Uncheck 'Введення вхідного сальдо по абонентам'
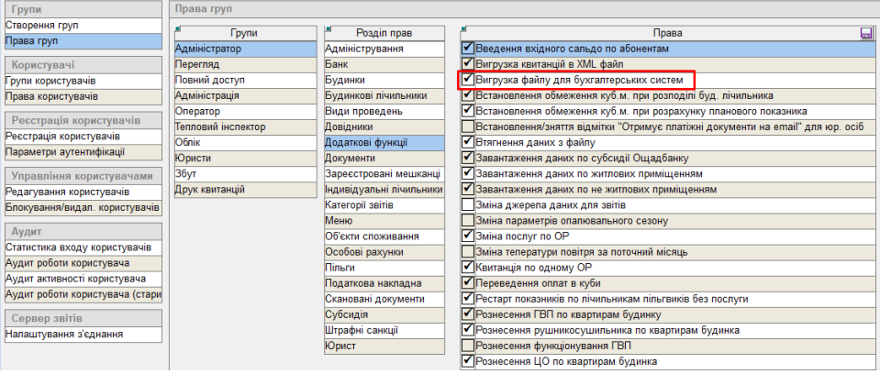The width and height of the screenshot is (880, 374). (469, 48)
